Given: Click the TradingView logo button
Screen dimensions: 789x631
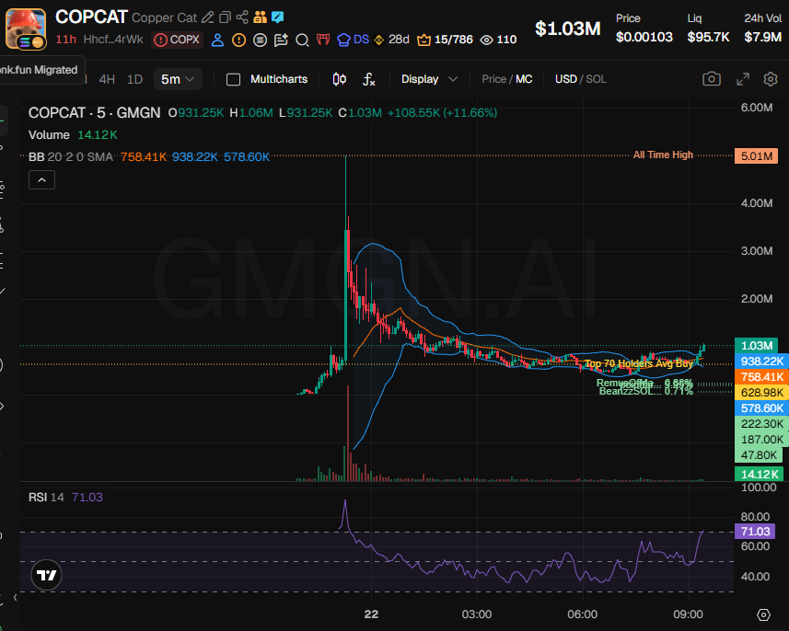Looking at the screenshot, I should [x=46, y=575].
